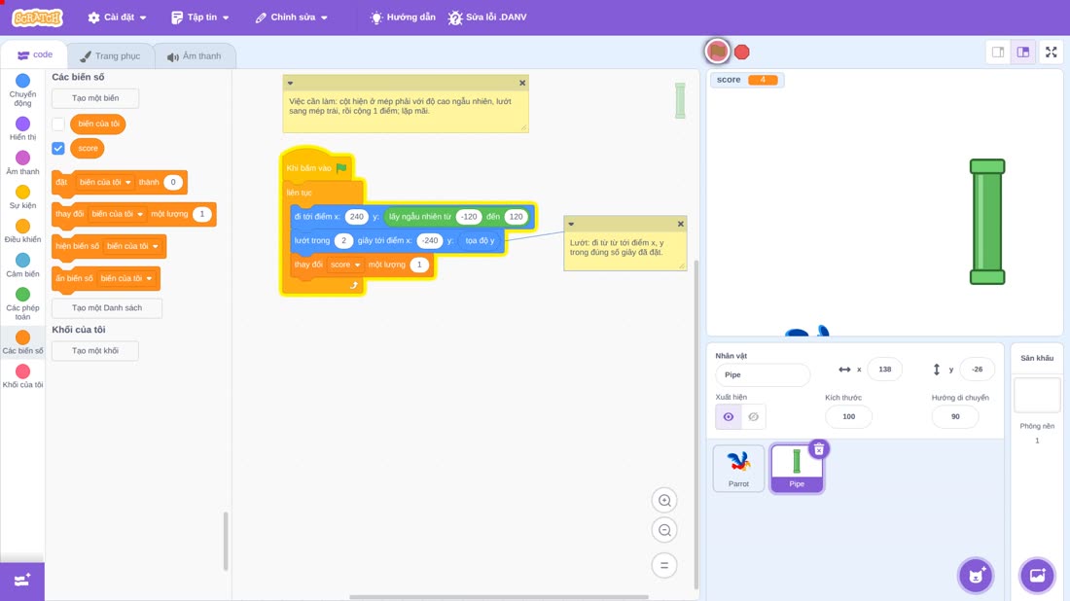Select the Các phép toán block category

pyautogui.click(x=22, y=303)
